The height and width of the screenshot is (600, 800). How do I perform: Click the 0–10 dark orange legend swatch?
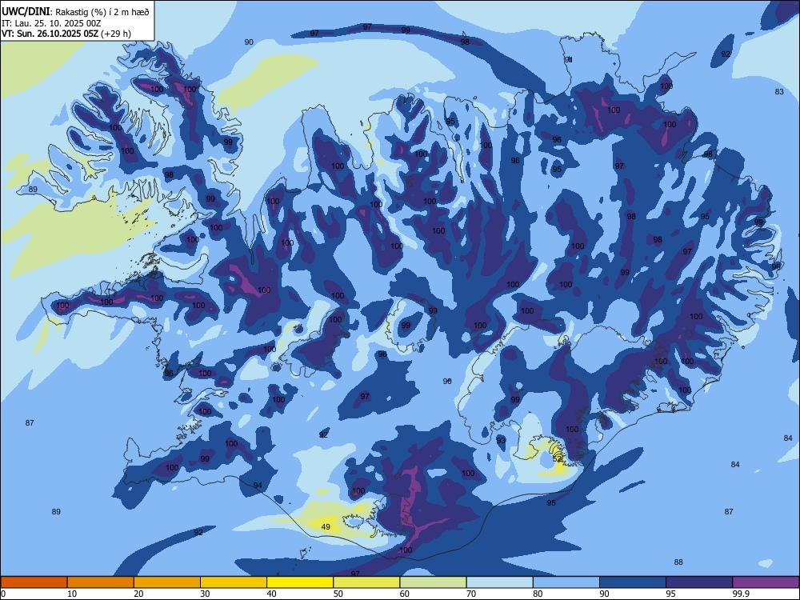click(34, 582)
